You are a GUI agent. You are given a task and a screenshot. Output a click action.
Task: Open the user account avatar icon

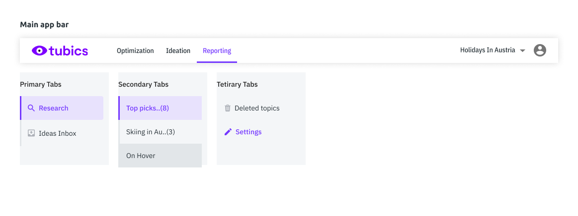tap(540, 51)
